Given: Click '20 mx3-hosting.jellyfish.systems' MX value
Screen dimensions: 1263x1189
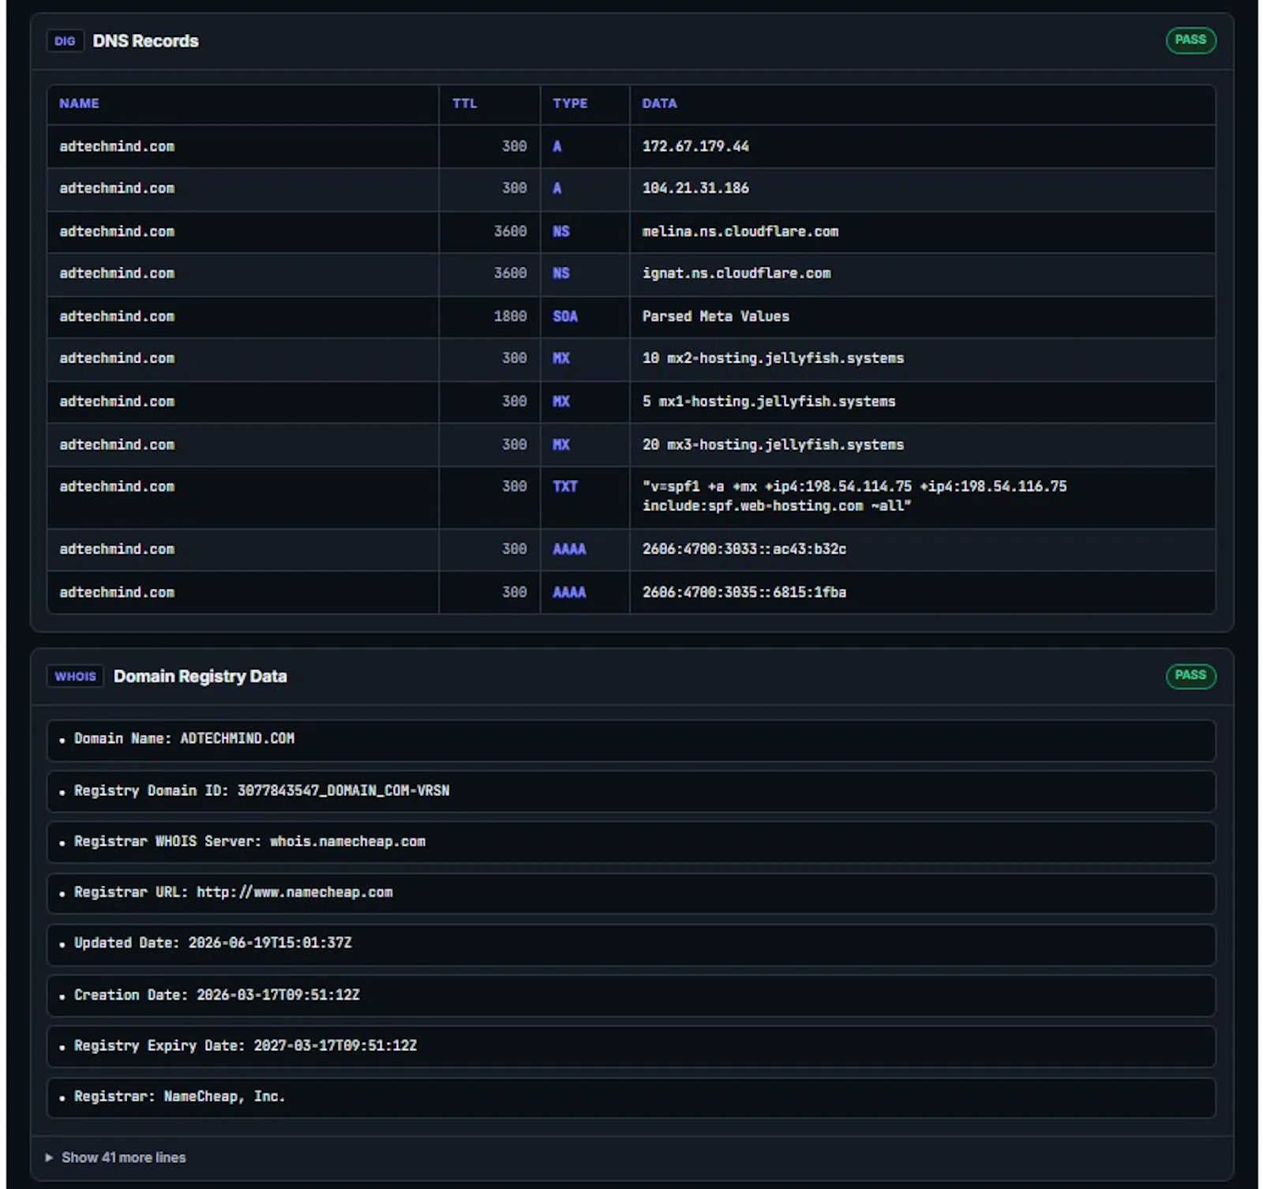Looking at the screenshot, I should click(773, 445).
